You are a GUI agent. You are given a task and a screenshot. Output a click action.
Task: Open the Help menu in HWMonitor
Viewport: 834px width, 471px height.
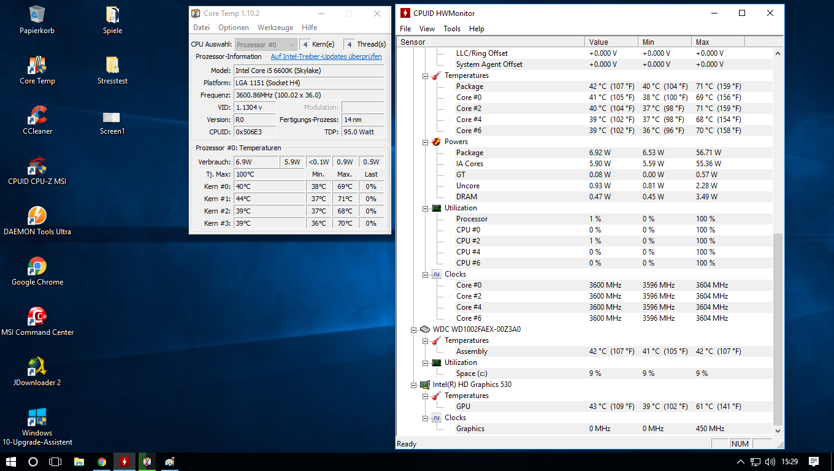[x=476, y=29]
